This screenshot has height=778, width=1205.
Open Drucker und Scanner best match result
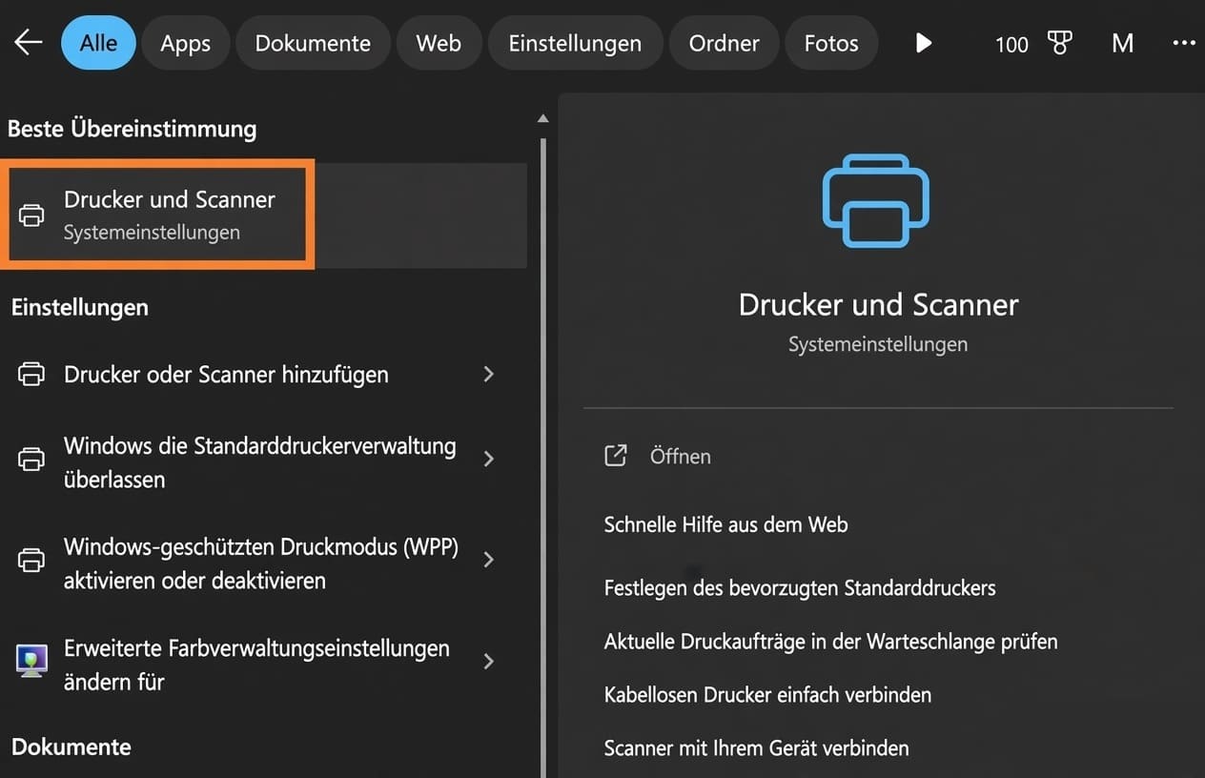[264, 215]
